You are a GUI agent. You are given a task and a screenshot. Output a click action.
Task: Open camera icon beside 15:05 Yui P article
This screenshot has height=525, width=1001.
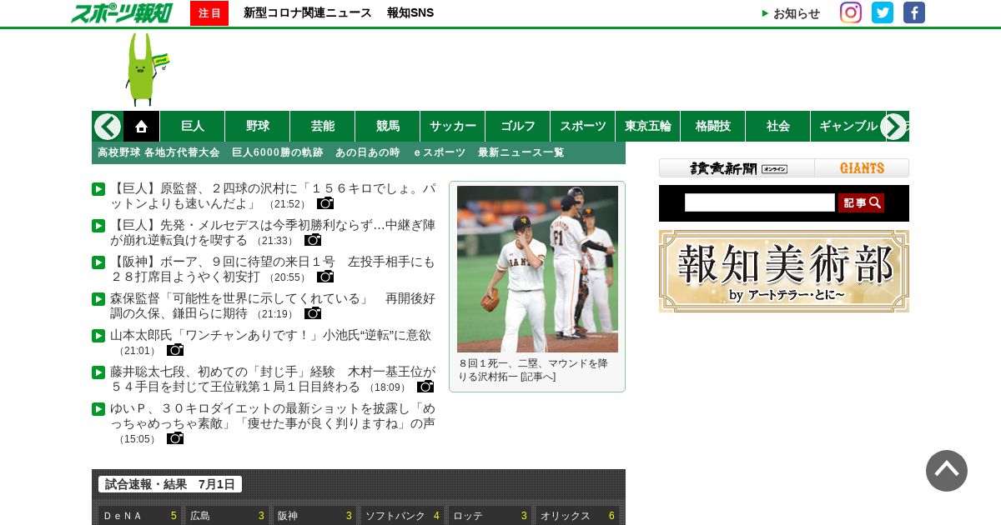175,438
